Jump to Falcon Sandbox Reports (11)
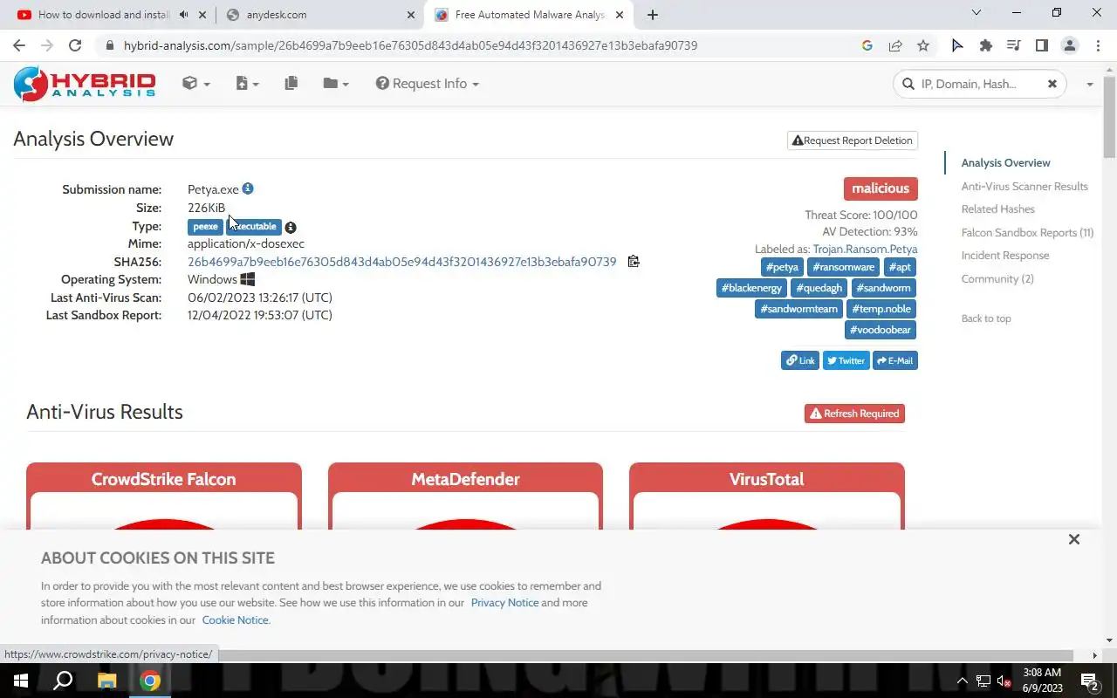The height and width of the screenshot is (698, 1117). point(1027,233)
